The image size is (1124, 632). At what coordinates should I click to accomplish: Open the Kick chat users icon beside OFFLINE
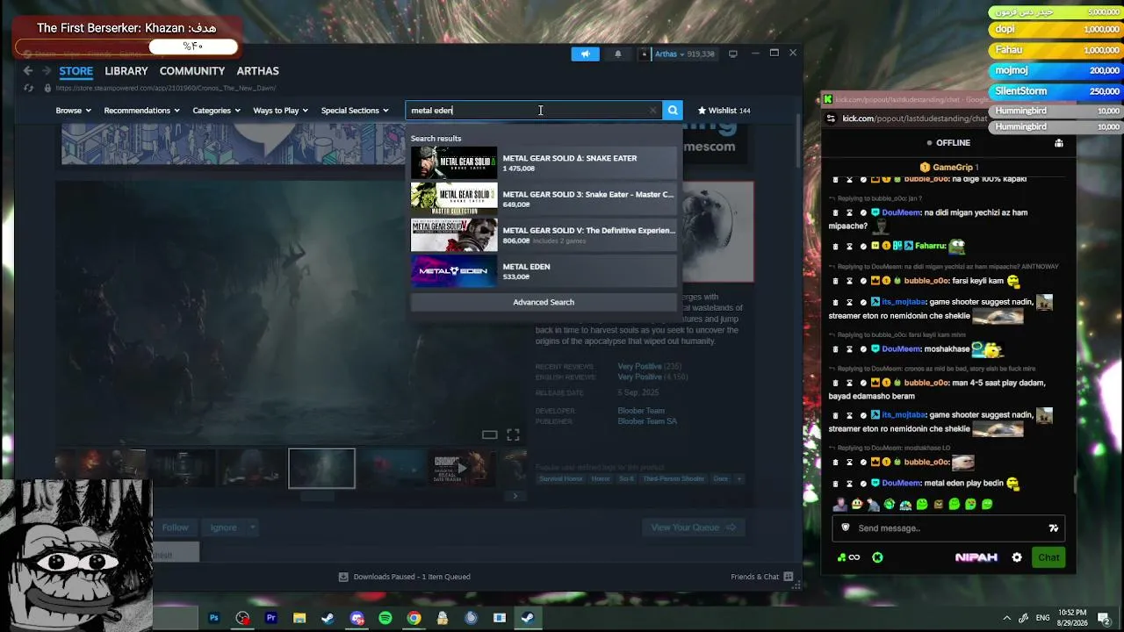[1059, 143]
